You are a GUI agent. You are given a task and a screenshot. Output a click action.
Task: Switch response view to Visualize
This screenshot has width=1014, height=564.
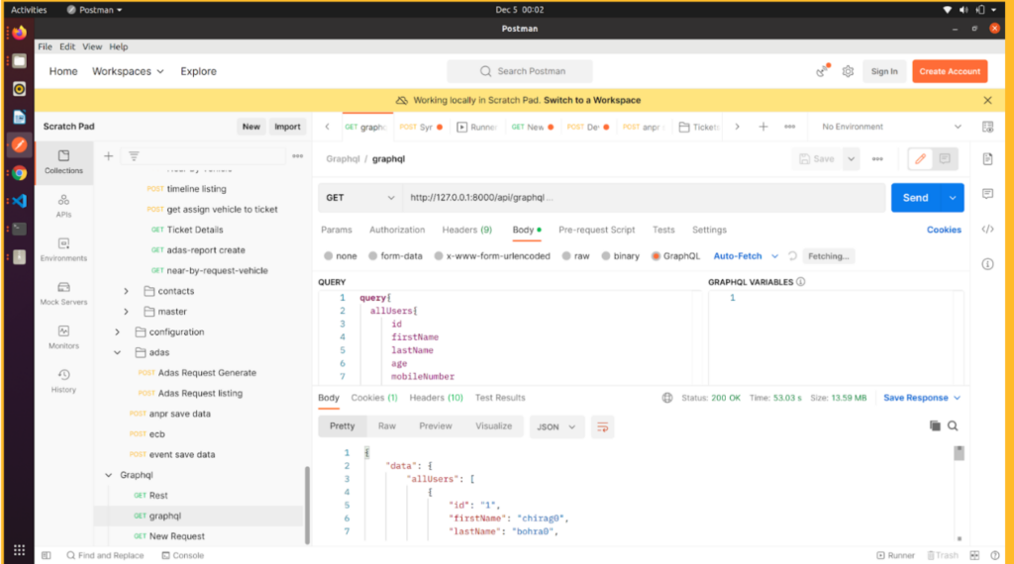click(493, 426)
